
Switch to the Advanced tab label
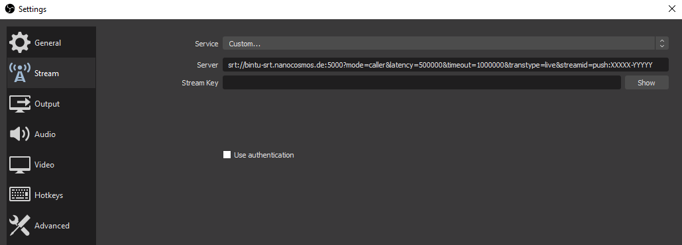[52, 225]
